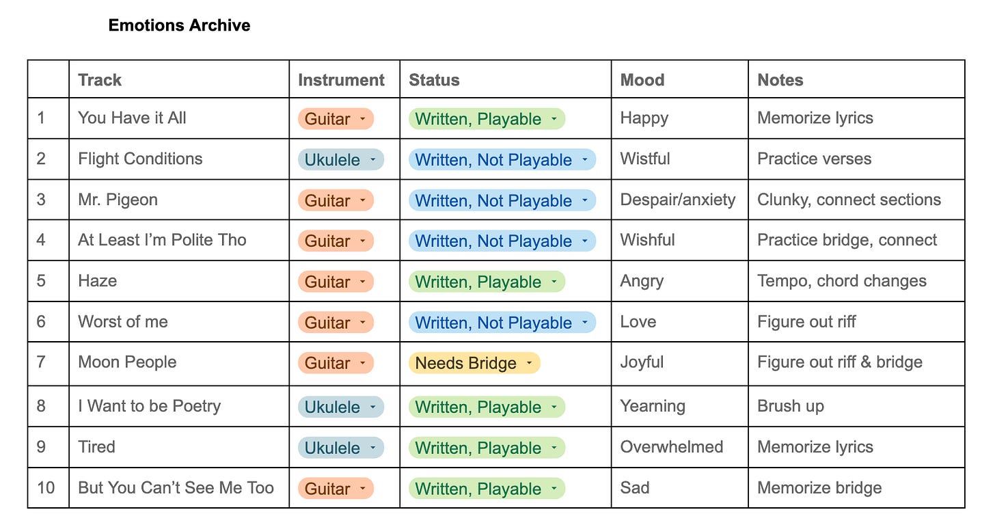Open status dropdown for Worst of me

coord(502,323)
